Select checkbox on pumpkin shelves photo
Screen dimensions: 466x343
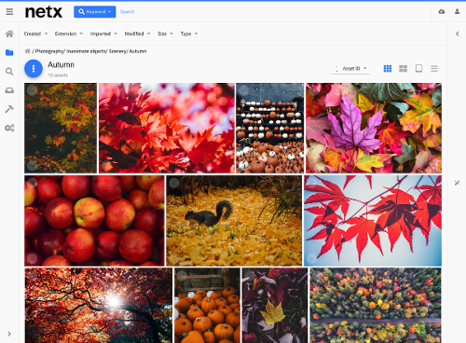(x=243, y=90)
